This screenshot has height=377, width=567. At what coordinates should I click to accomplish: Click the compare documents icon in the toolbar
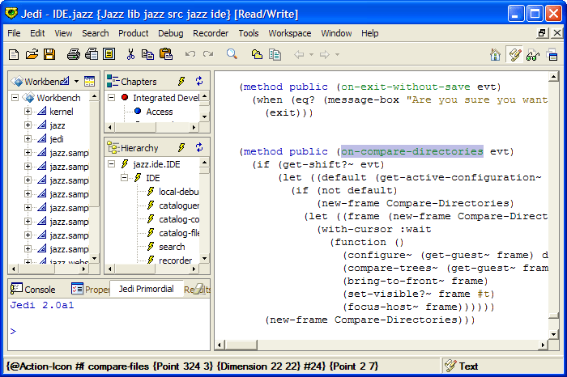tap(275, 54)
